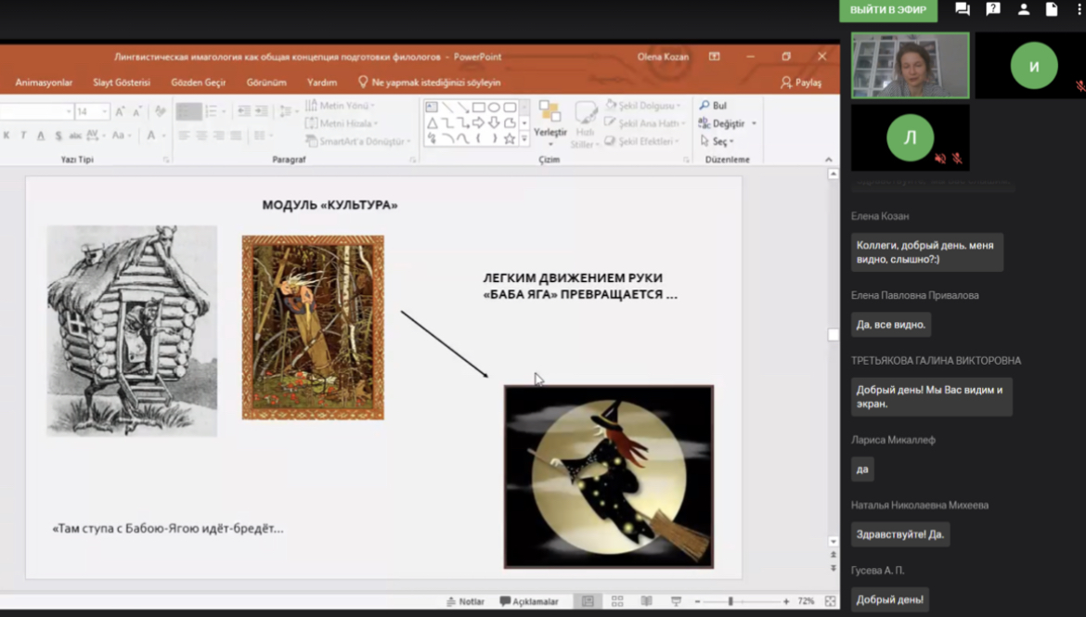Open Seç select dropdown
Viewport: 1086px width, 617px height.
click(718, 141)
